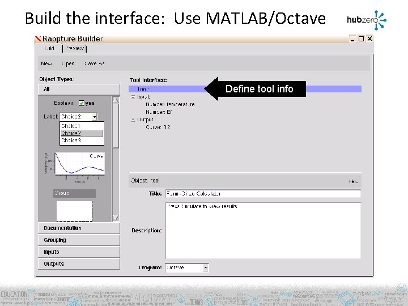Viewport: 408px width, 306px height.
Task: Select the All object types section
Action: click(79, 90)
